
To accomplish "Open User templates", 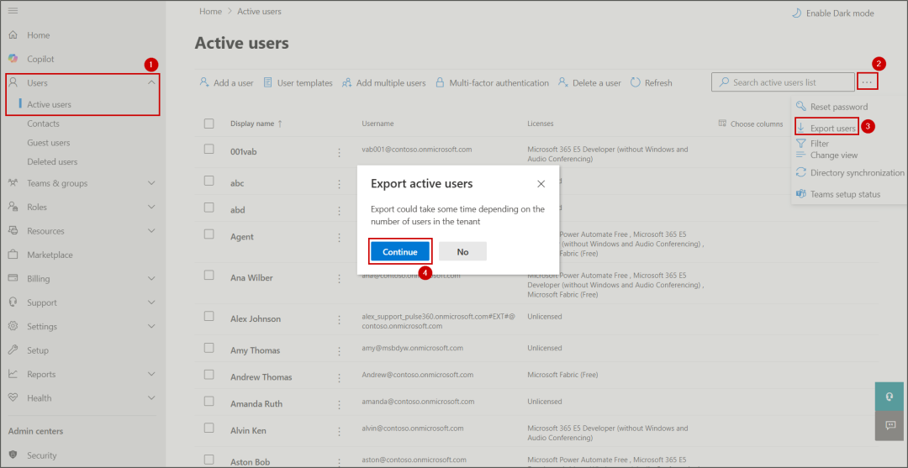I will (x=298, y=82).
